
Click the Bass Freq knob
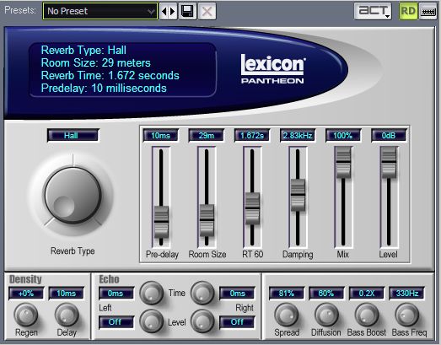click(x=407, y=315)
